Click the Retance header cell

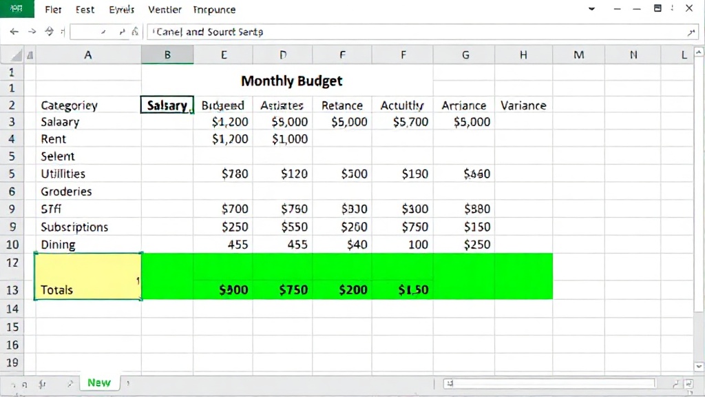(341, 105)
